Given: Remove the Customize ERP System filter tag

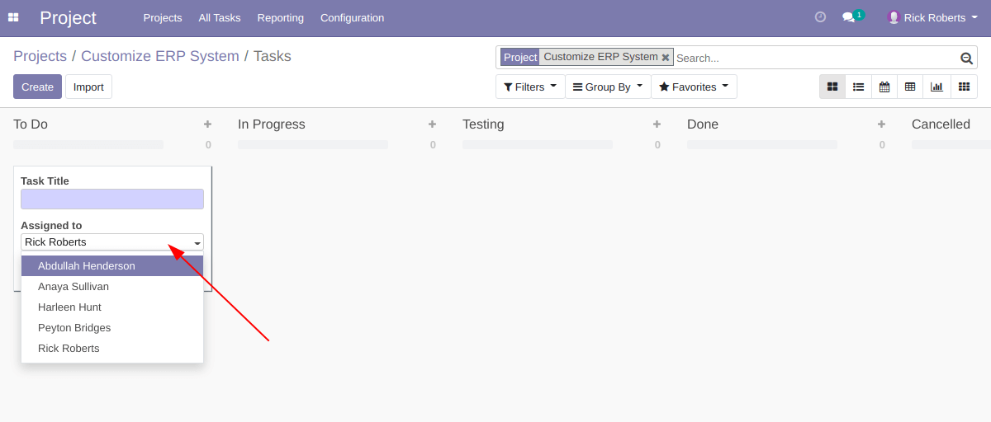Looking at the screenshot, I should click(666, 58).
